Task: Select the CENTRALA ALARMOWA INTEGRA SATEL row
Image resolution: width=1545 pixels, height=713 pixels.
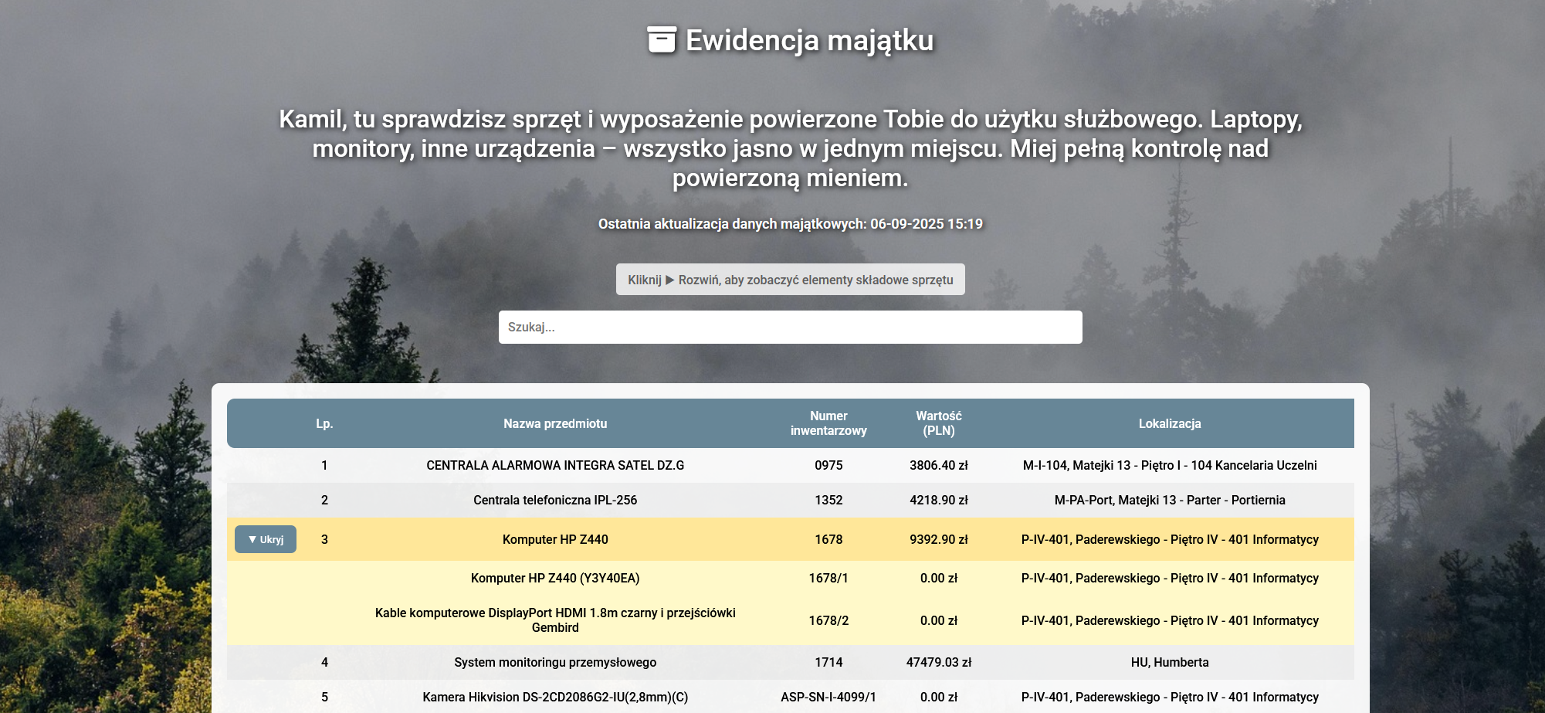Action: click(554, 465)
